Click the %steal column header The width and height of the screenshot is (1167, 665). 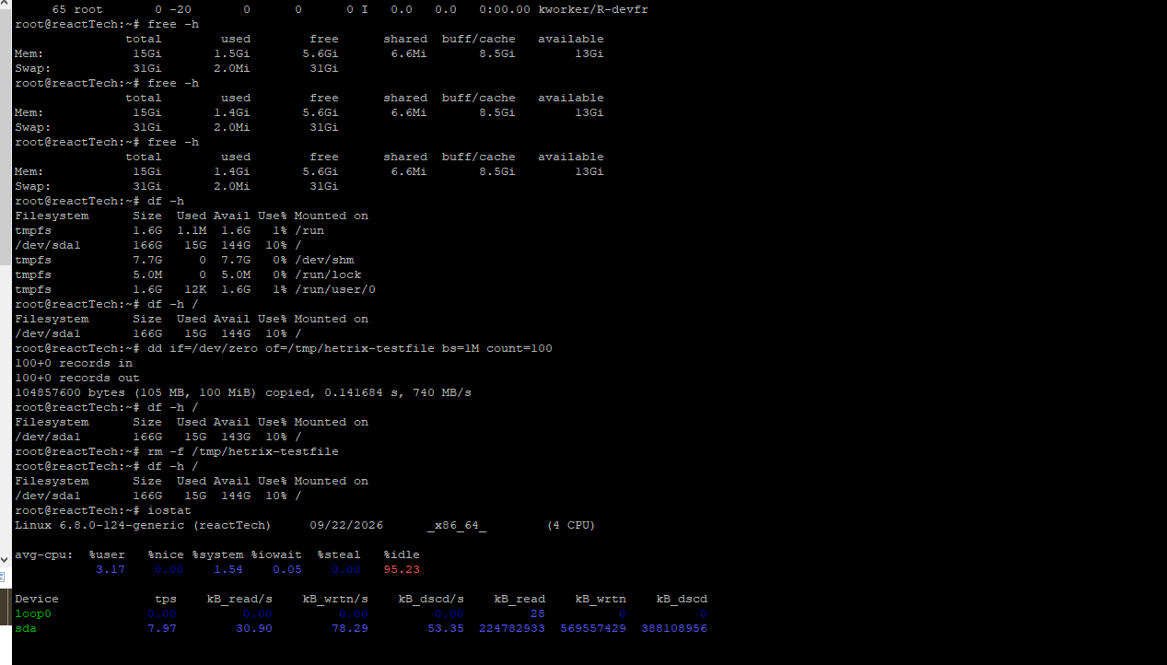(339, 554)
